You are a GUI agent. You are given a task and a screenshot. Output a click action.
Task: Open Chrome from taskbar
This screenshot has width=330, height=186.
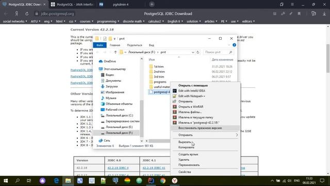pos(163,181)
